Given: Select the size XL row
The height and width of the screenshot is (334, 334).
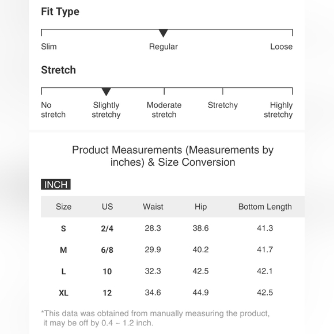Looking at the screenshot, I should 173,293.
